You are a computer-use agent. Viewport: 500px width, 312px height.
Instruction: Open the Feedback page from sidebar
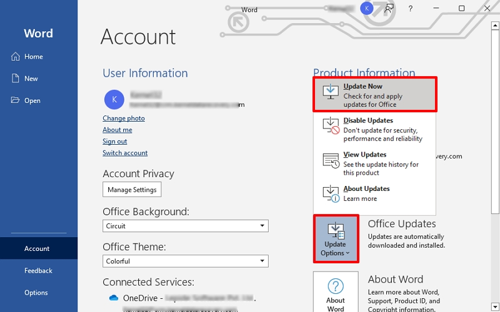(x=38, y=271)
